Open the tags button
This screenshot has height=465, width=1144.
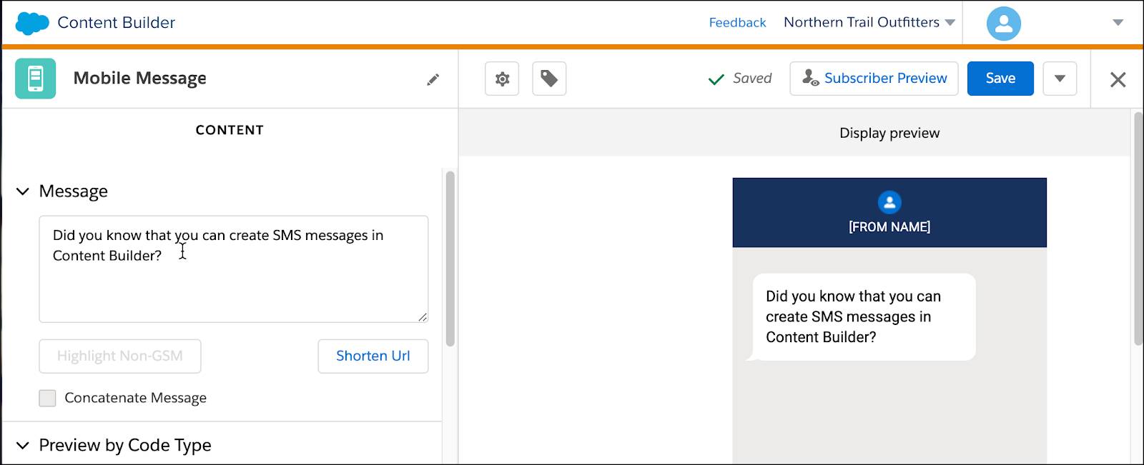click(549, 79)
